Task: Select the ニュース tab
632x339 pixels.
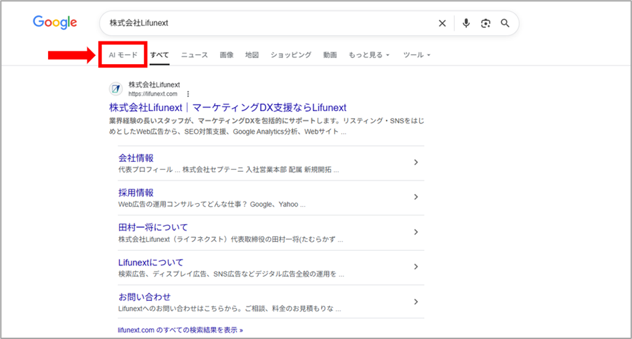Action: pos(195,55)
